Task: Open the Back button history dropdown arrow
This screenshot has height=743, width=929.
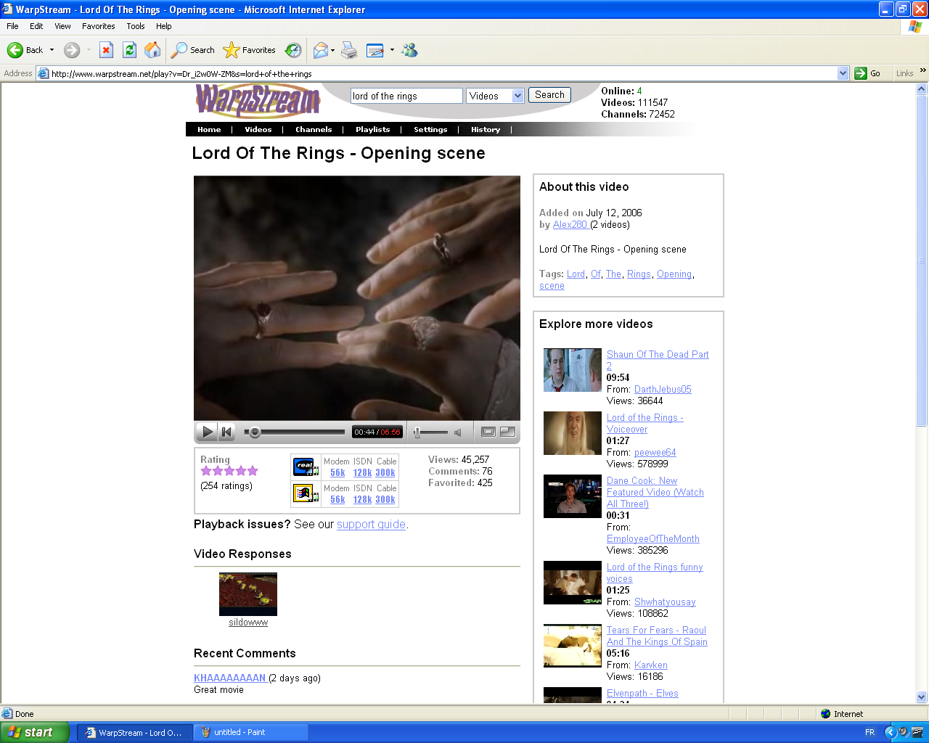Action: 52,50
